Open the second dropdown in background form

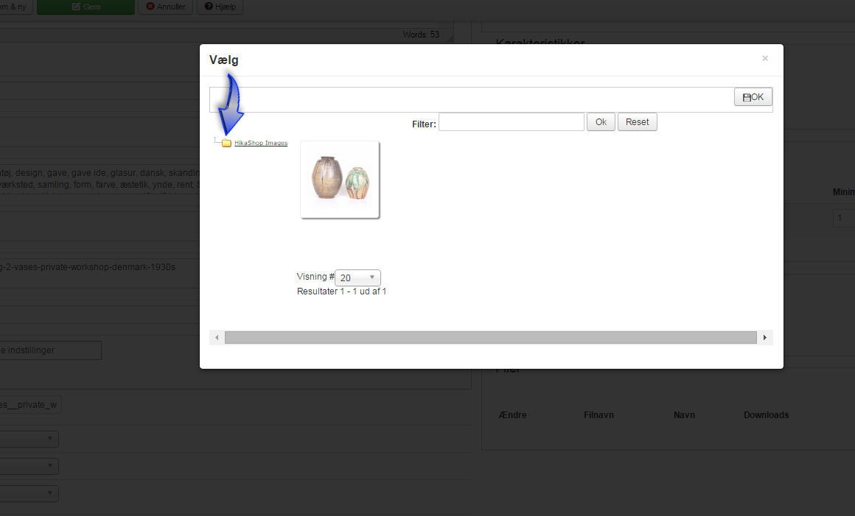coord(29,466)
